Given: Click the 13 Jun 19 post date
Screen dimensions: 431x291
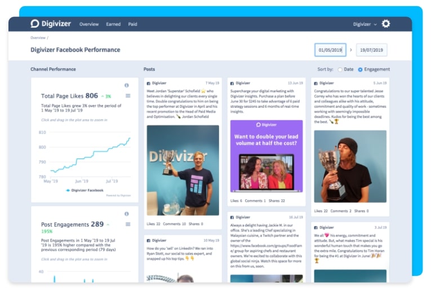Looking at the screenshot, I should pyautogui.click(x=295, y=83).
